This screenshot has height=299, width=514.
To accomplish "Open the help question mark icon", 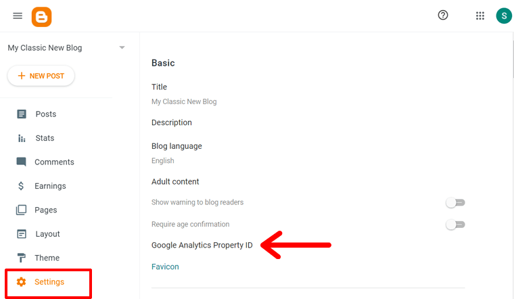I will [x=443, y=16].
